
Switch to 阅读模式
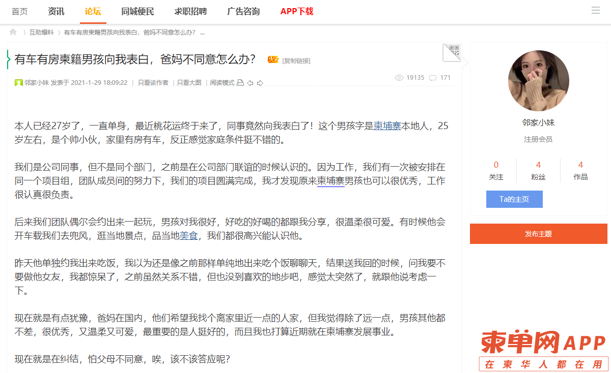tap(222, 83)
